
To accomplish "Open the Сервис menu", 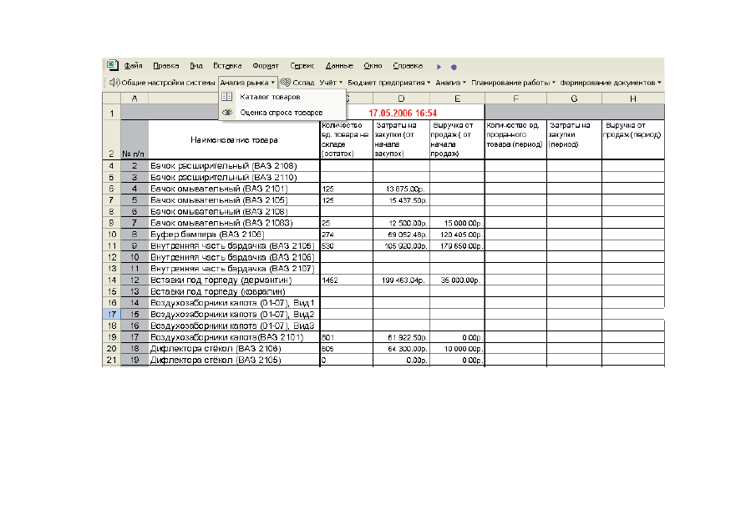I will pos(302,66).
